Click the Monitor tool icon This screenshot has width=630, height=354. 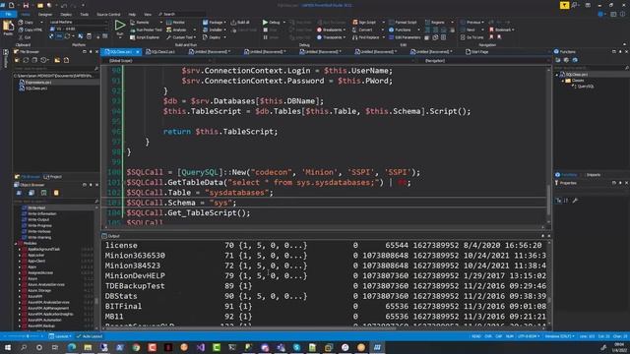click(x=175, y=23)
